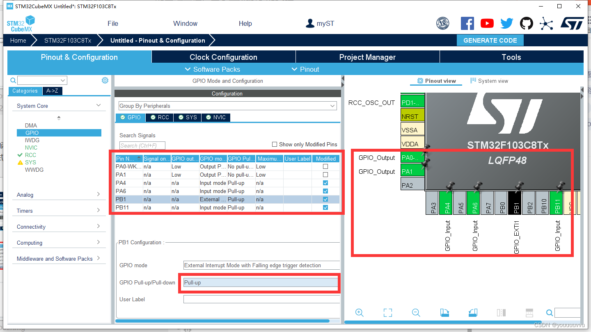Expand the Connectivity category
This screenshot has width=591, height=332.
click(x=98, y=226)
